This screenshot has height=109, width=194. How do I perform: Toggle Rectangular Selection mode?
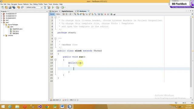86,14
